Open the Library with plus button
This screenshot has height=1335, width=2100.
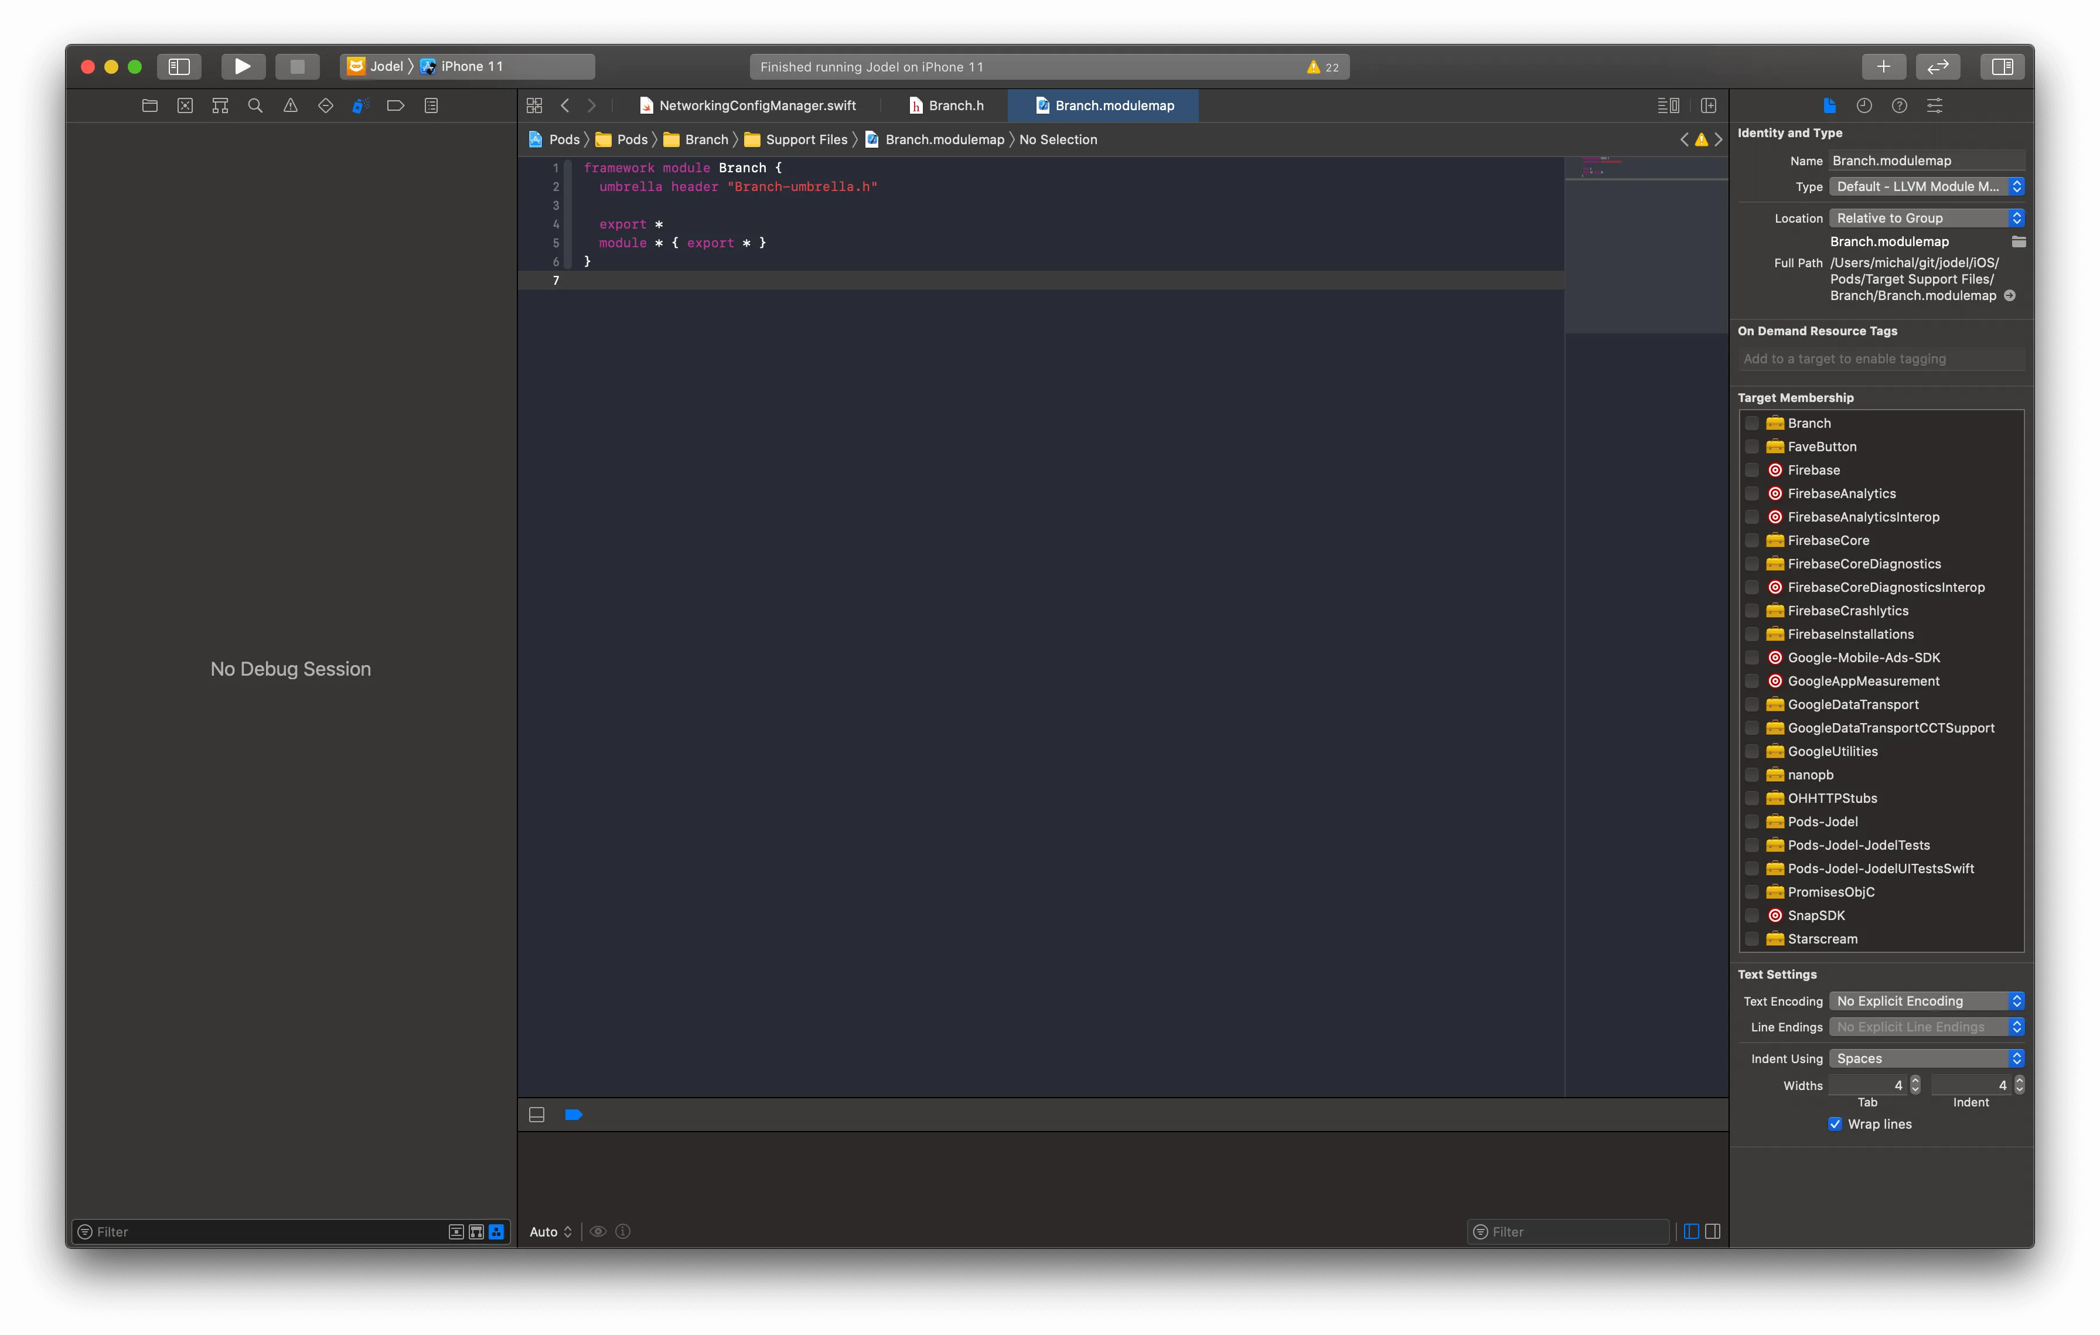(1884, 66)
